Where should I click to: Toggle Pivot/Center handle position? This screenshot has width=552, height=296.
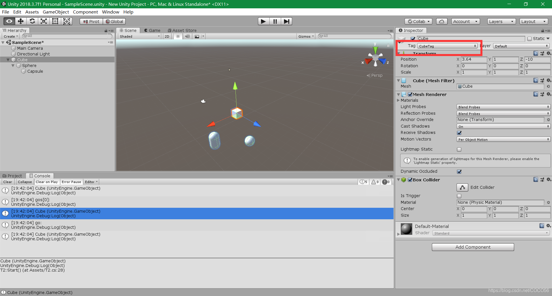click(91, 22)
